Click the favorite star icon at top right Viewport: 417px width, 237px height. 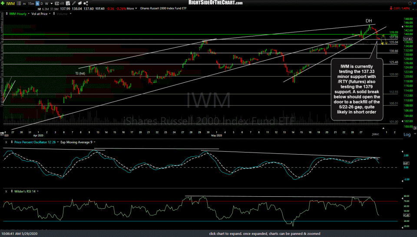pos(410,3)
